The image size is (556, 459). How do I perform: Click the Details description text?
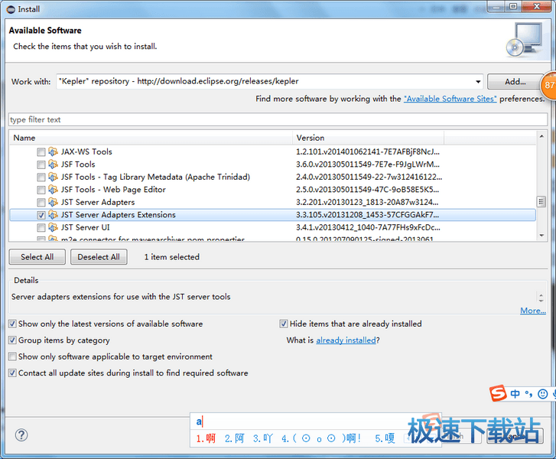(x=121, y=297)
